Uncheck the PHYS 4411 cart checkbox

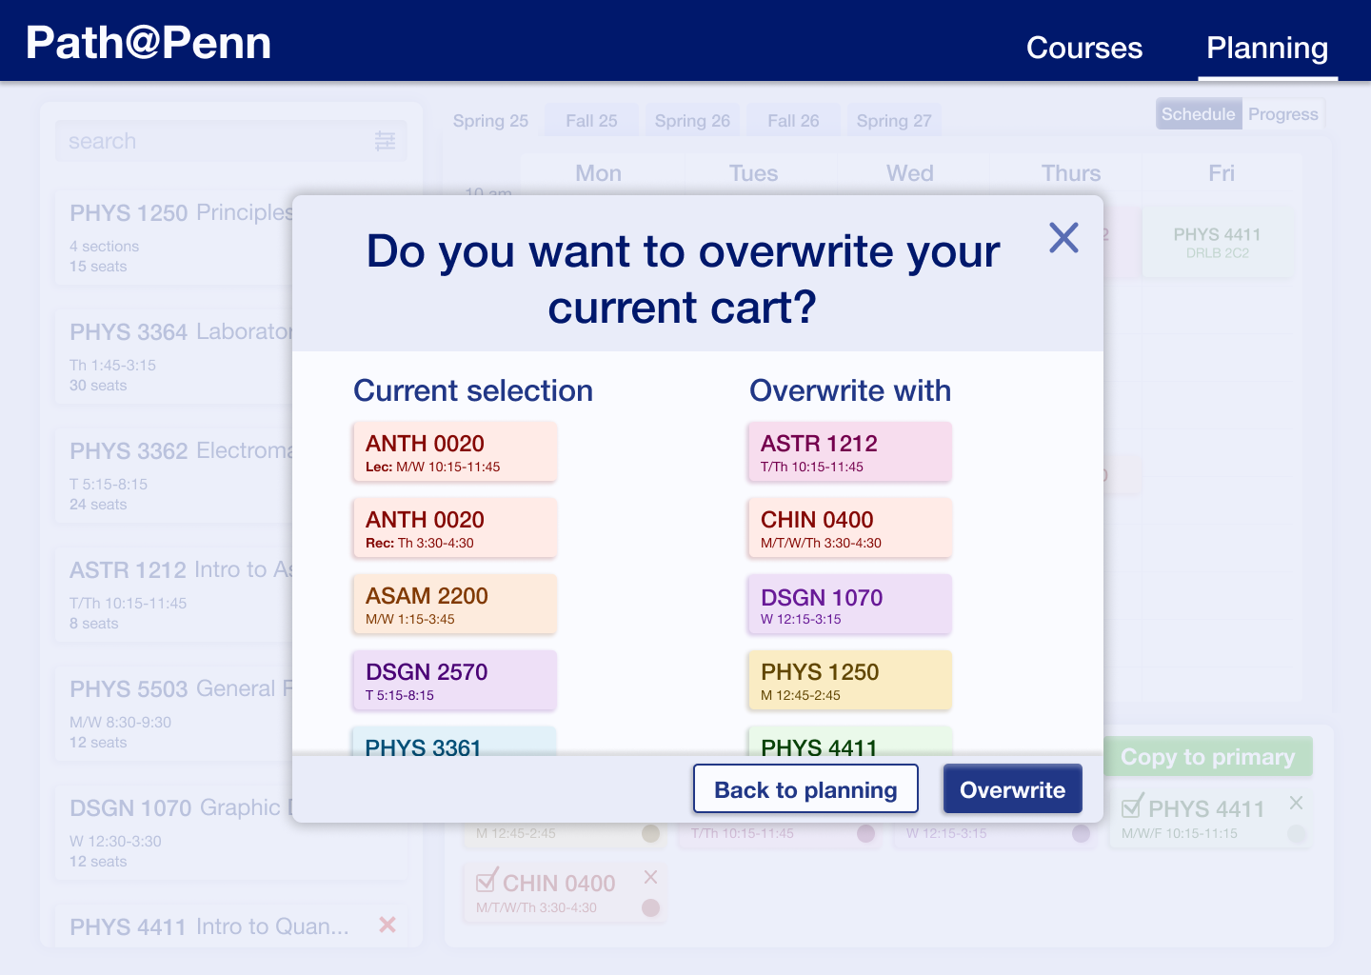(1132, 807)
